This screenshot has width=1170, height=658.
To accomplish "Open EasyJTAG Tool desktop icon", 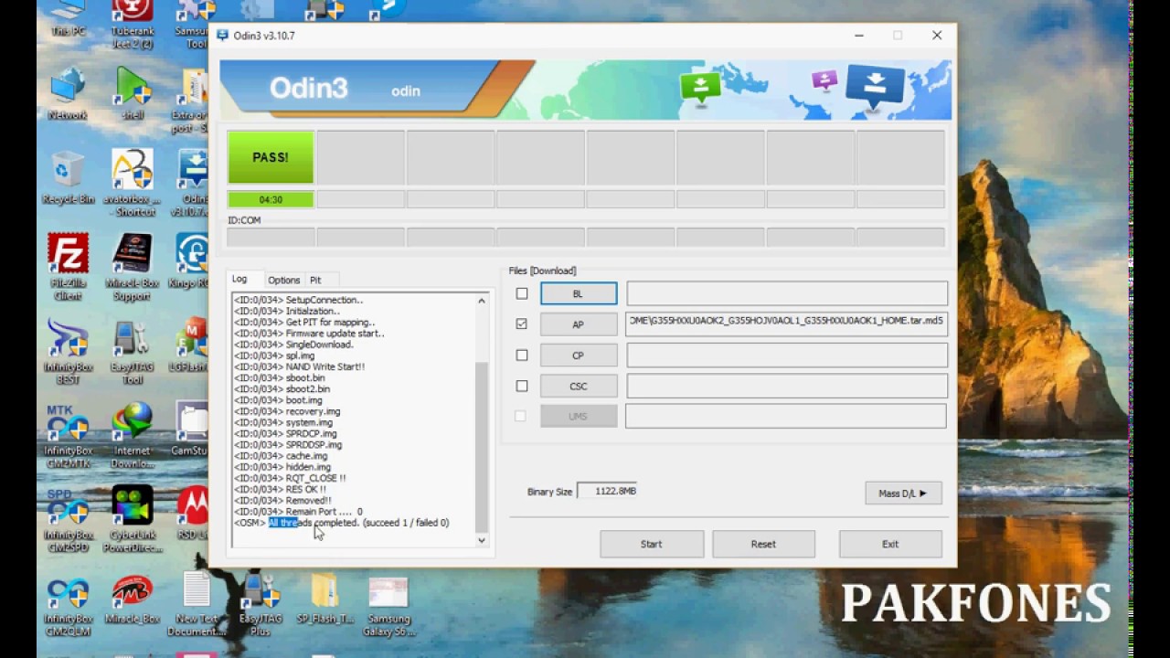I will (x=133, y=352).
